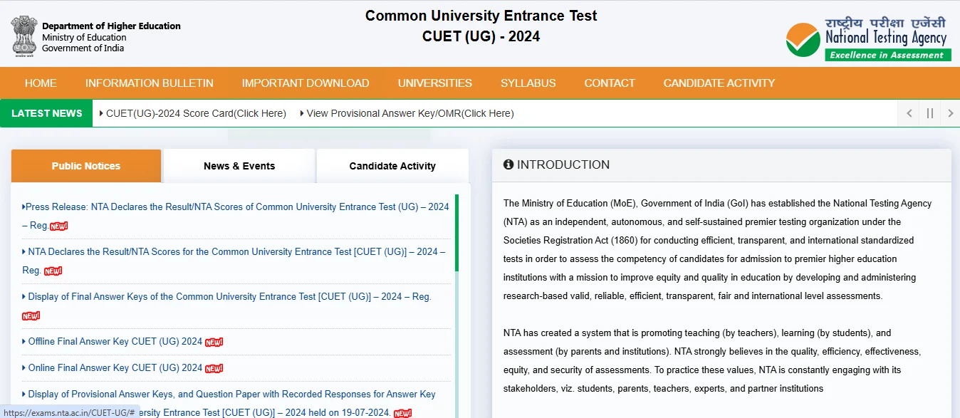Click NEW badge on Offline Final Answer Key
This screenshot has width=960, height=418.
tap(214, 342)
